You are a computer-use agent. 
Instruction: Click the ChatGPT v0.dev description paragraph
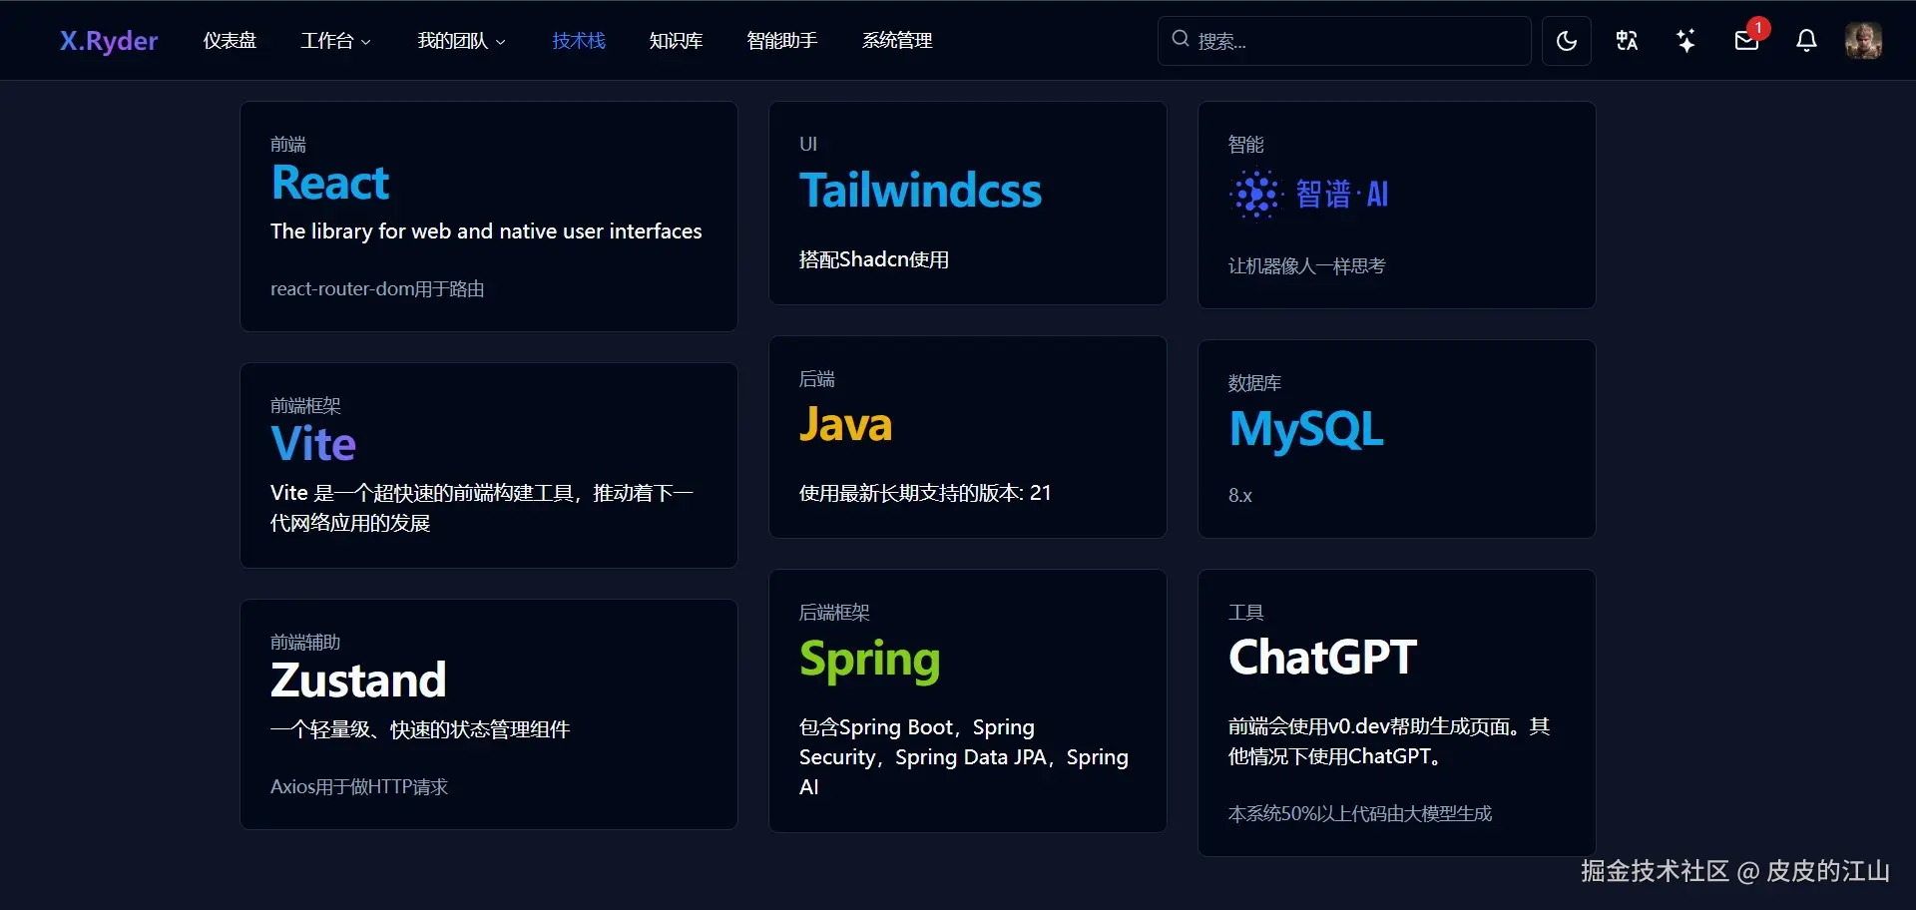coord(1389,741)
